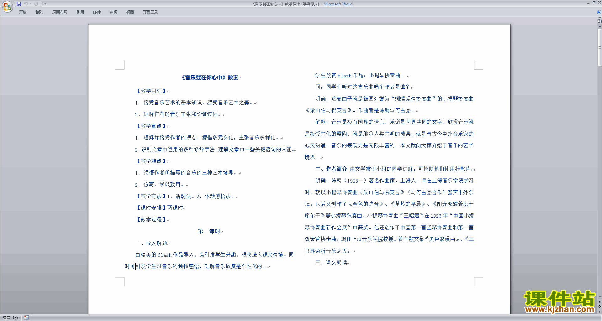Go to the previous page with the double-up arrow
The width and height of the screenshot is (602, 321).
(x=599, y=302)
